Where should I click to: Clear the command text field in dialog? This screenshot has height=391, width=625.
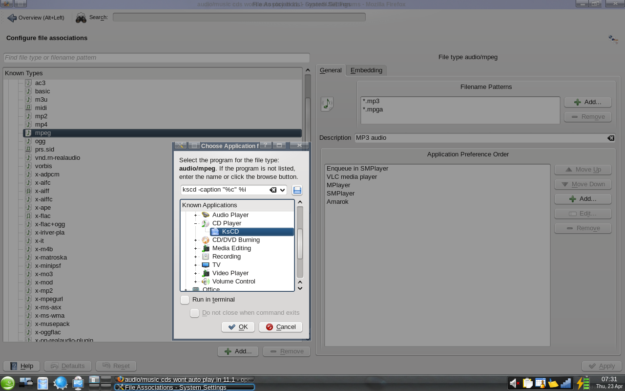pos(273,190)
